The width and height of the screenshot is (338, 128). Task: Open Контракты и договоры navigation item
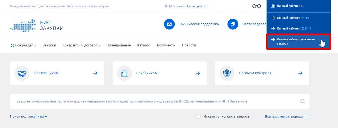[81, 45]
